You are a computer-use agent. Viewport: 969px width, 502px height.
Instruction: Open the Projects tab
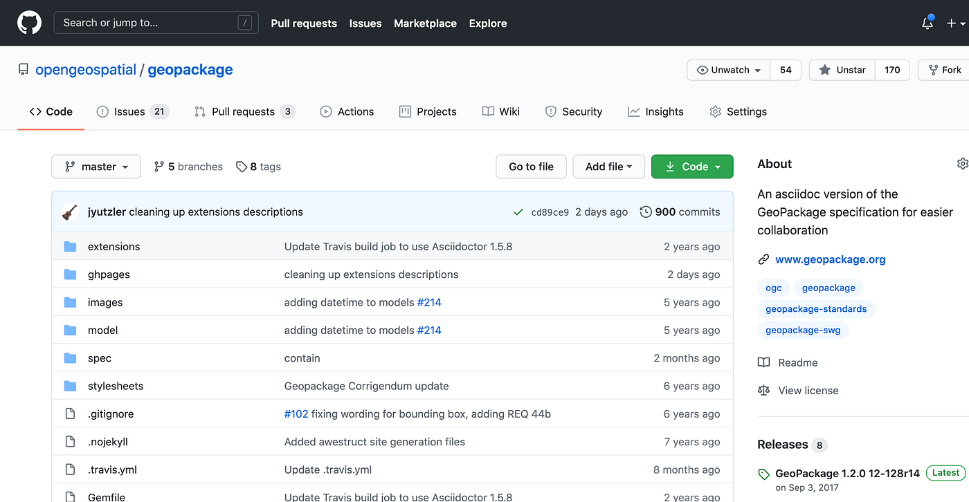(x=428, y=111)
